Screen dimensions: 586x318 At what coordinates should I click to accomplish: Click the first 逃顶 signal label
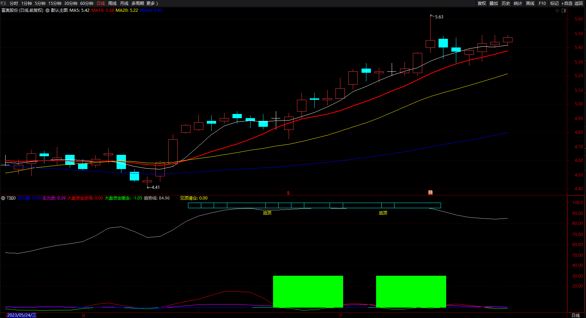[x=267, y=213]
